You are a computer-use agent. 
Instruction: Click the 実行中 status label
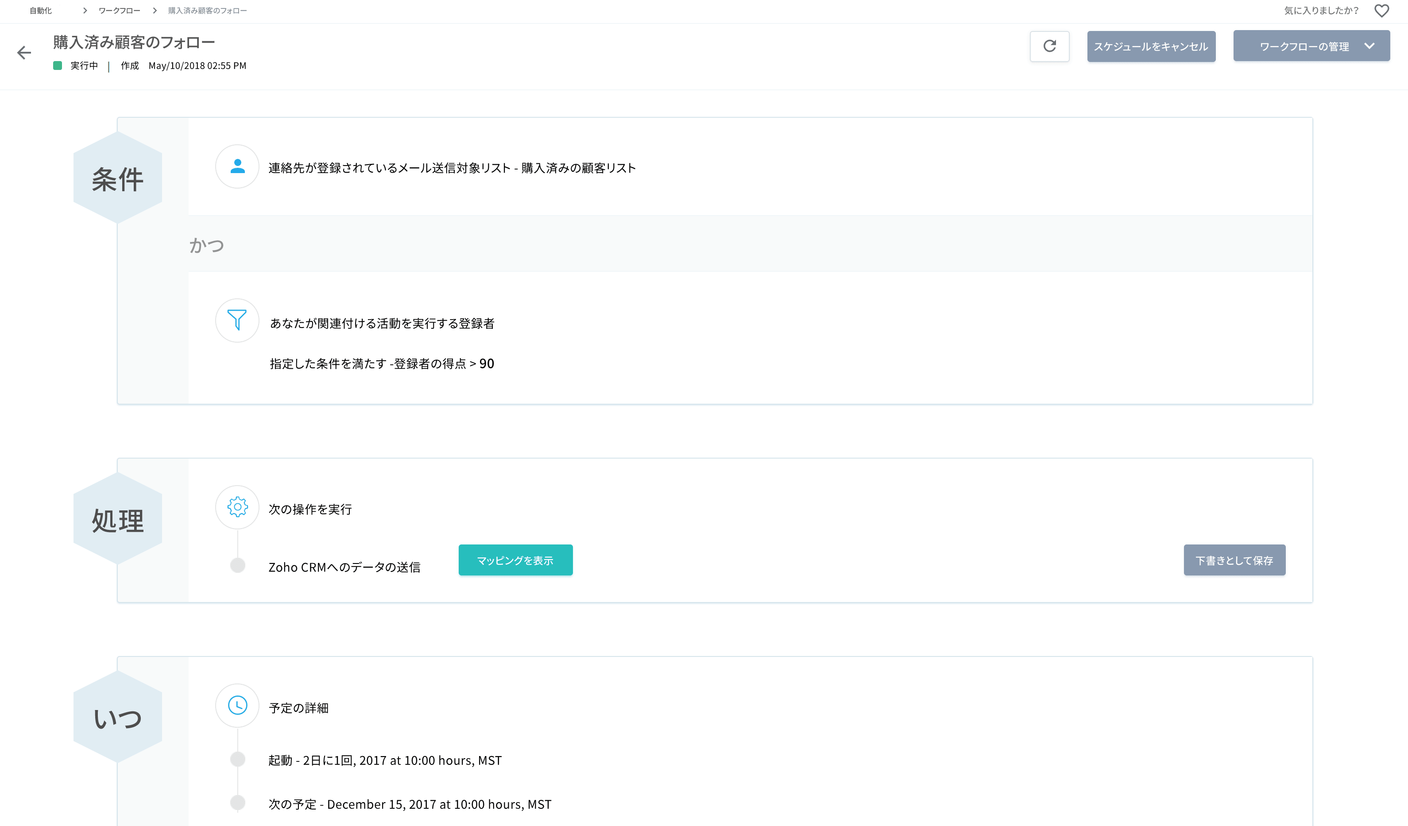(x=84, y=66)
